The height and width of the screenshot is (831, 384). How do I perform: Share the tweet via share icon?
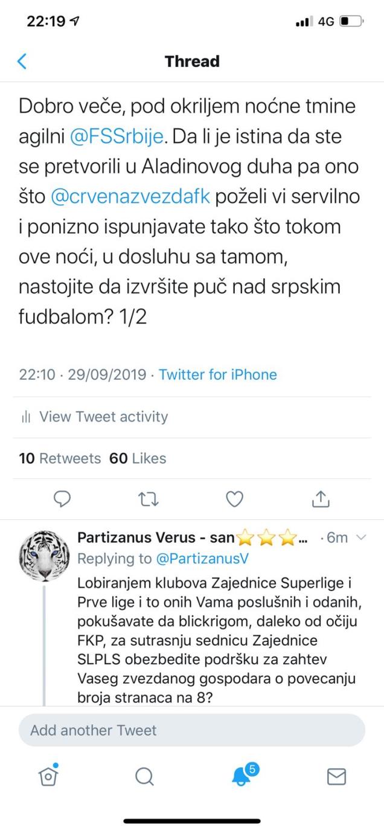click(320, 498)
